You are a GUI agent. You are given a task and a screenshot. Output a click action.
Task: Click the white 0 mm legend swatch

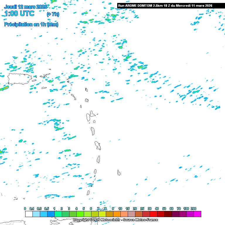tap(29, 214)
